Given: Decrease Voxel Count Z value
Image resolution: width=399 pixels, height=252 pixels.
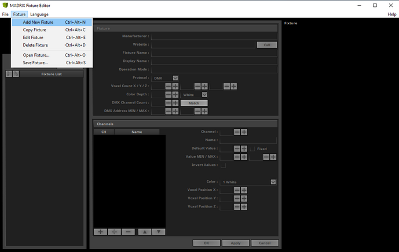Looking at the screenshot, I should tap(227, 86).
